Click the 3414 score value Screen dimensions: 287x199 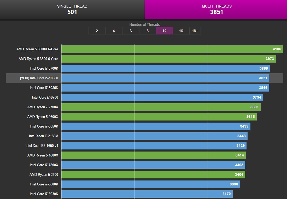tap(239, 155)
